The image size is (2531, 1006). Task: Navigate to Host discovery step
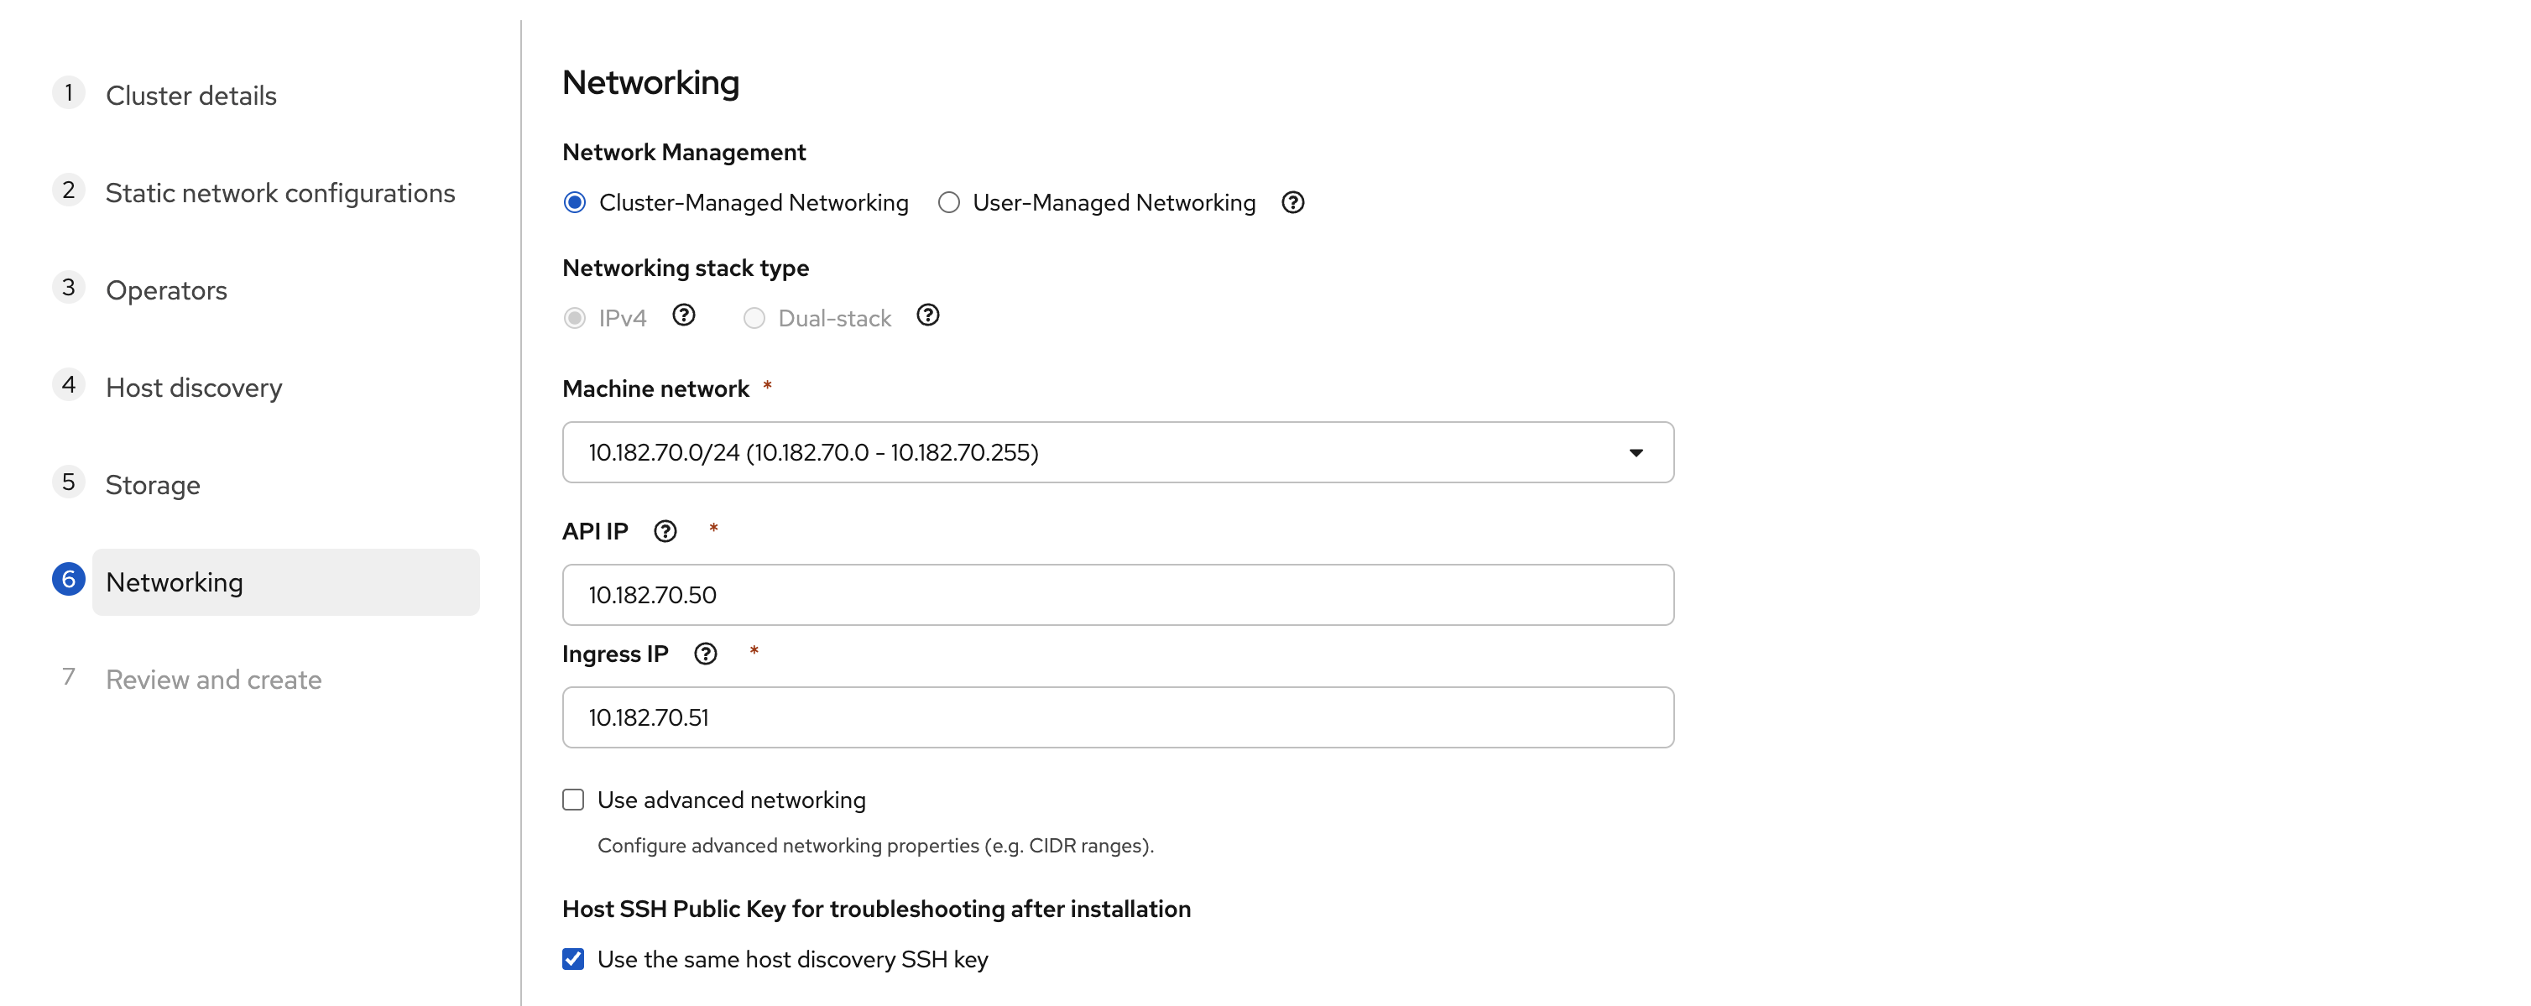194,387
